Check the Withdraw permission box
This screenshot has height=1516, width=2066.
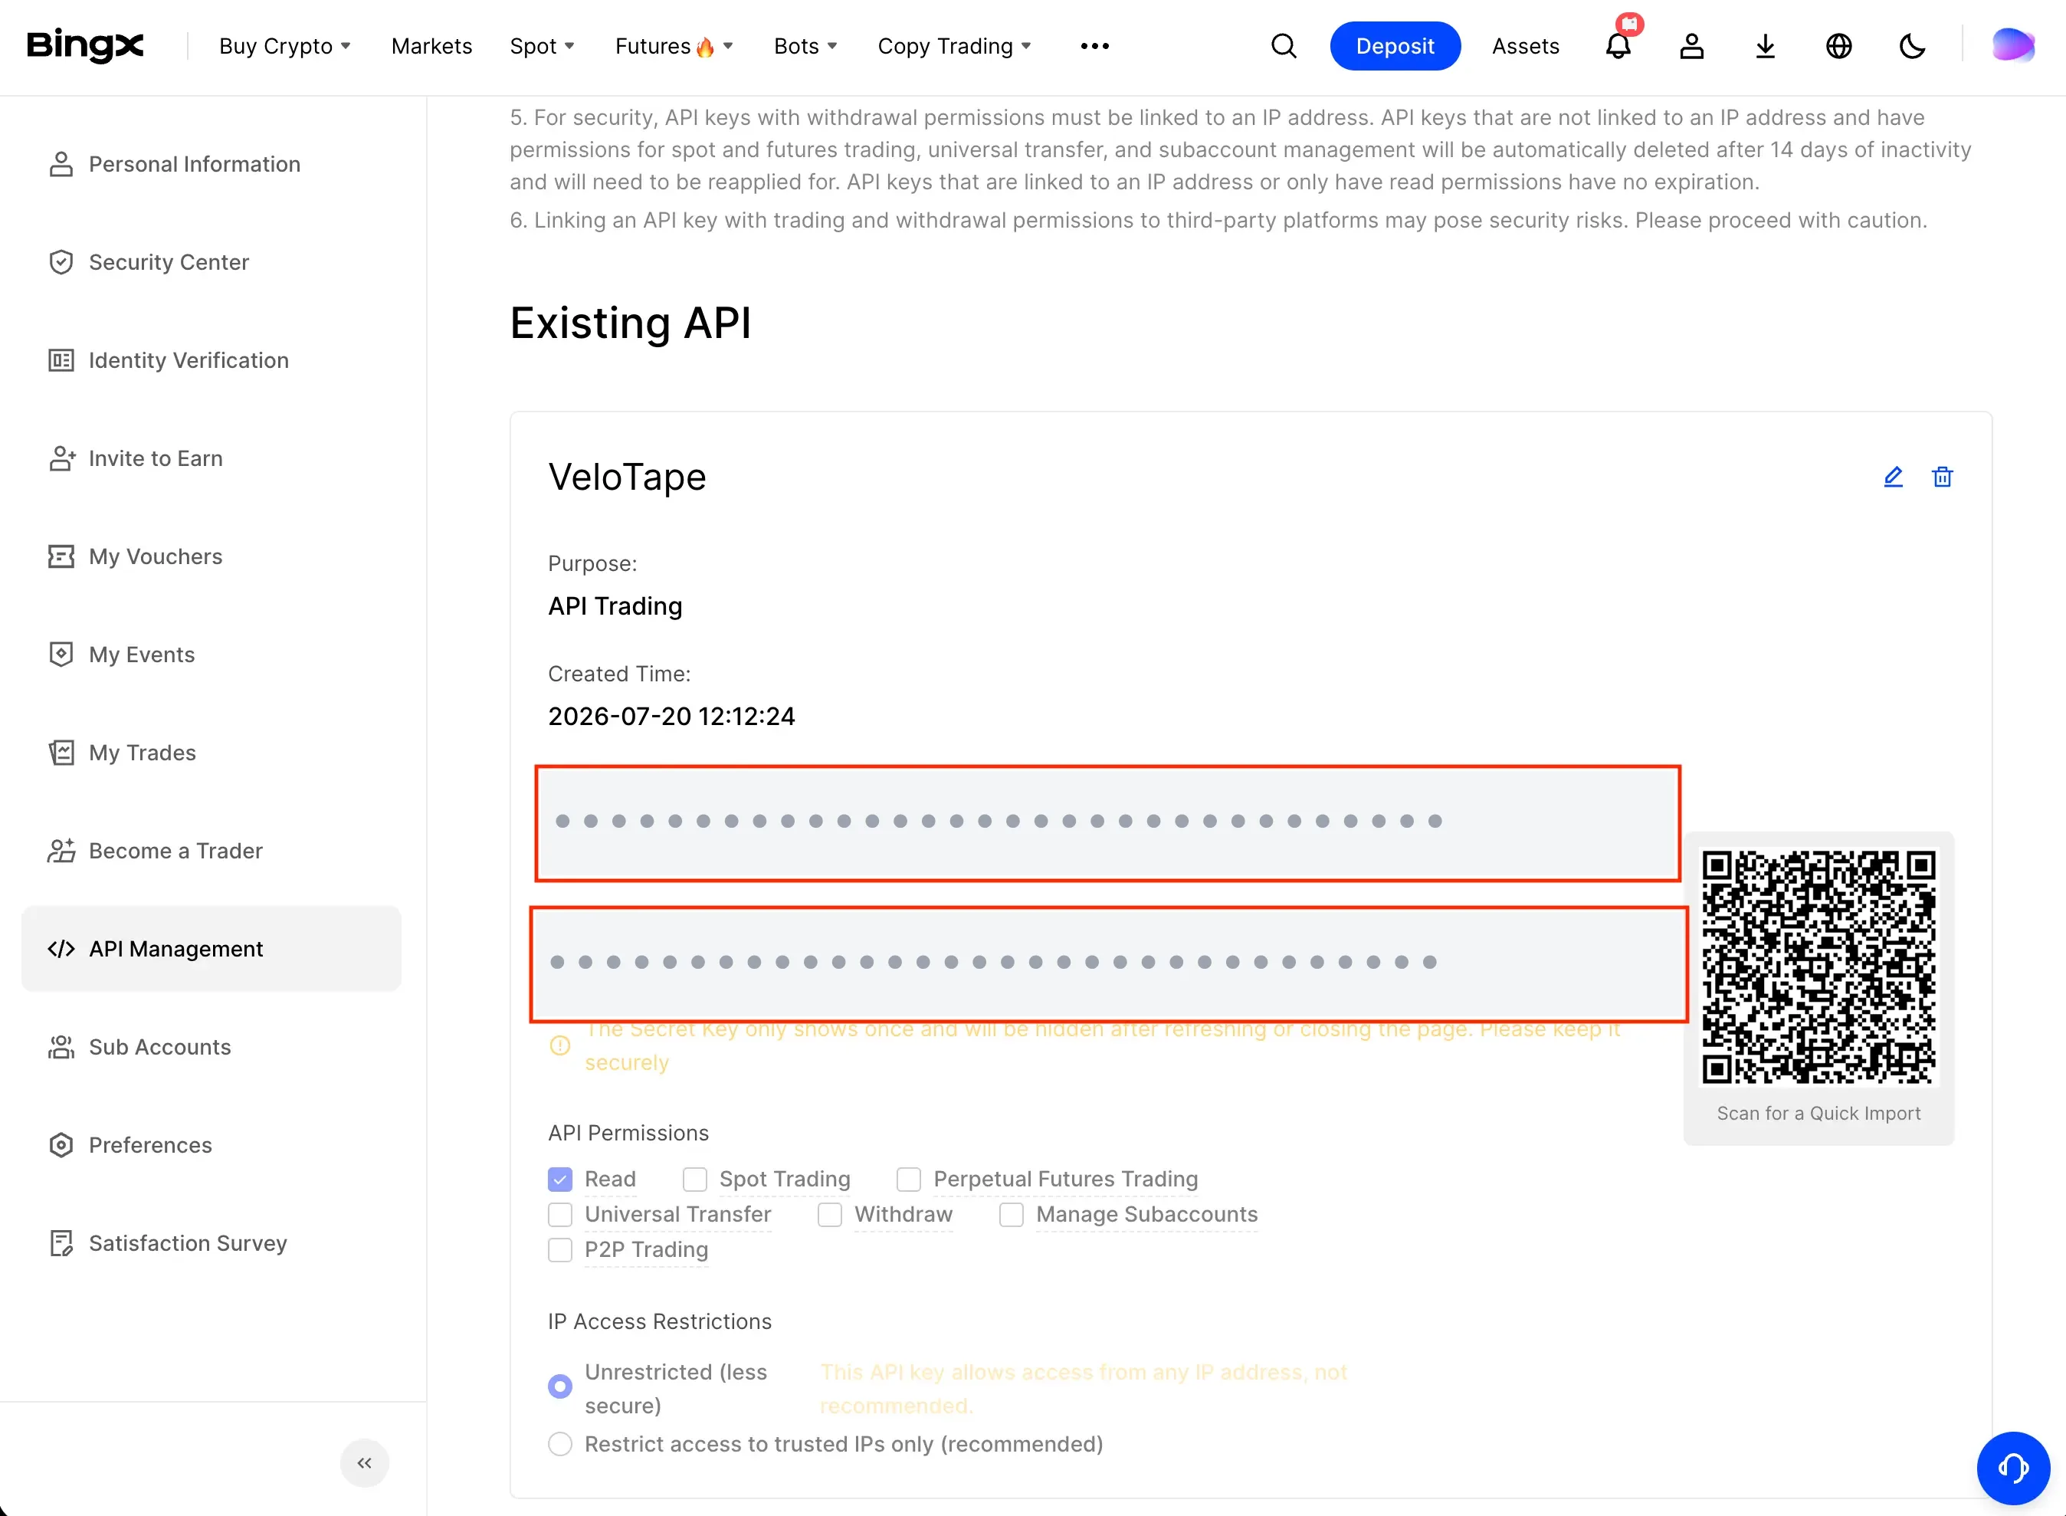[x=829, y=1215]
